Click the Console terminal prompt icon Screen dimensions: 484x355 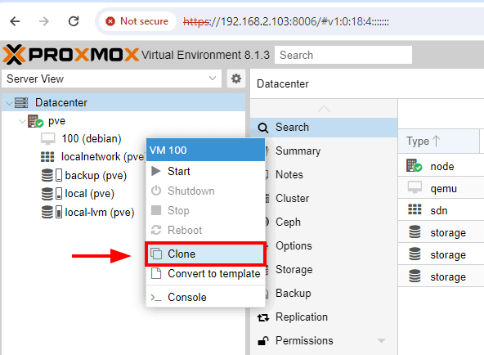(x=156, y=298)
